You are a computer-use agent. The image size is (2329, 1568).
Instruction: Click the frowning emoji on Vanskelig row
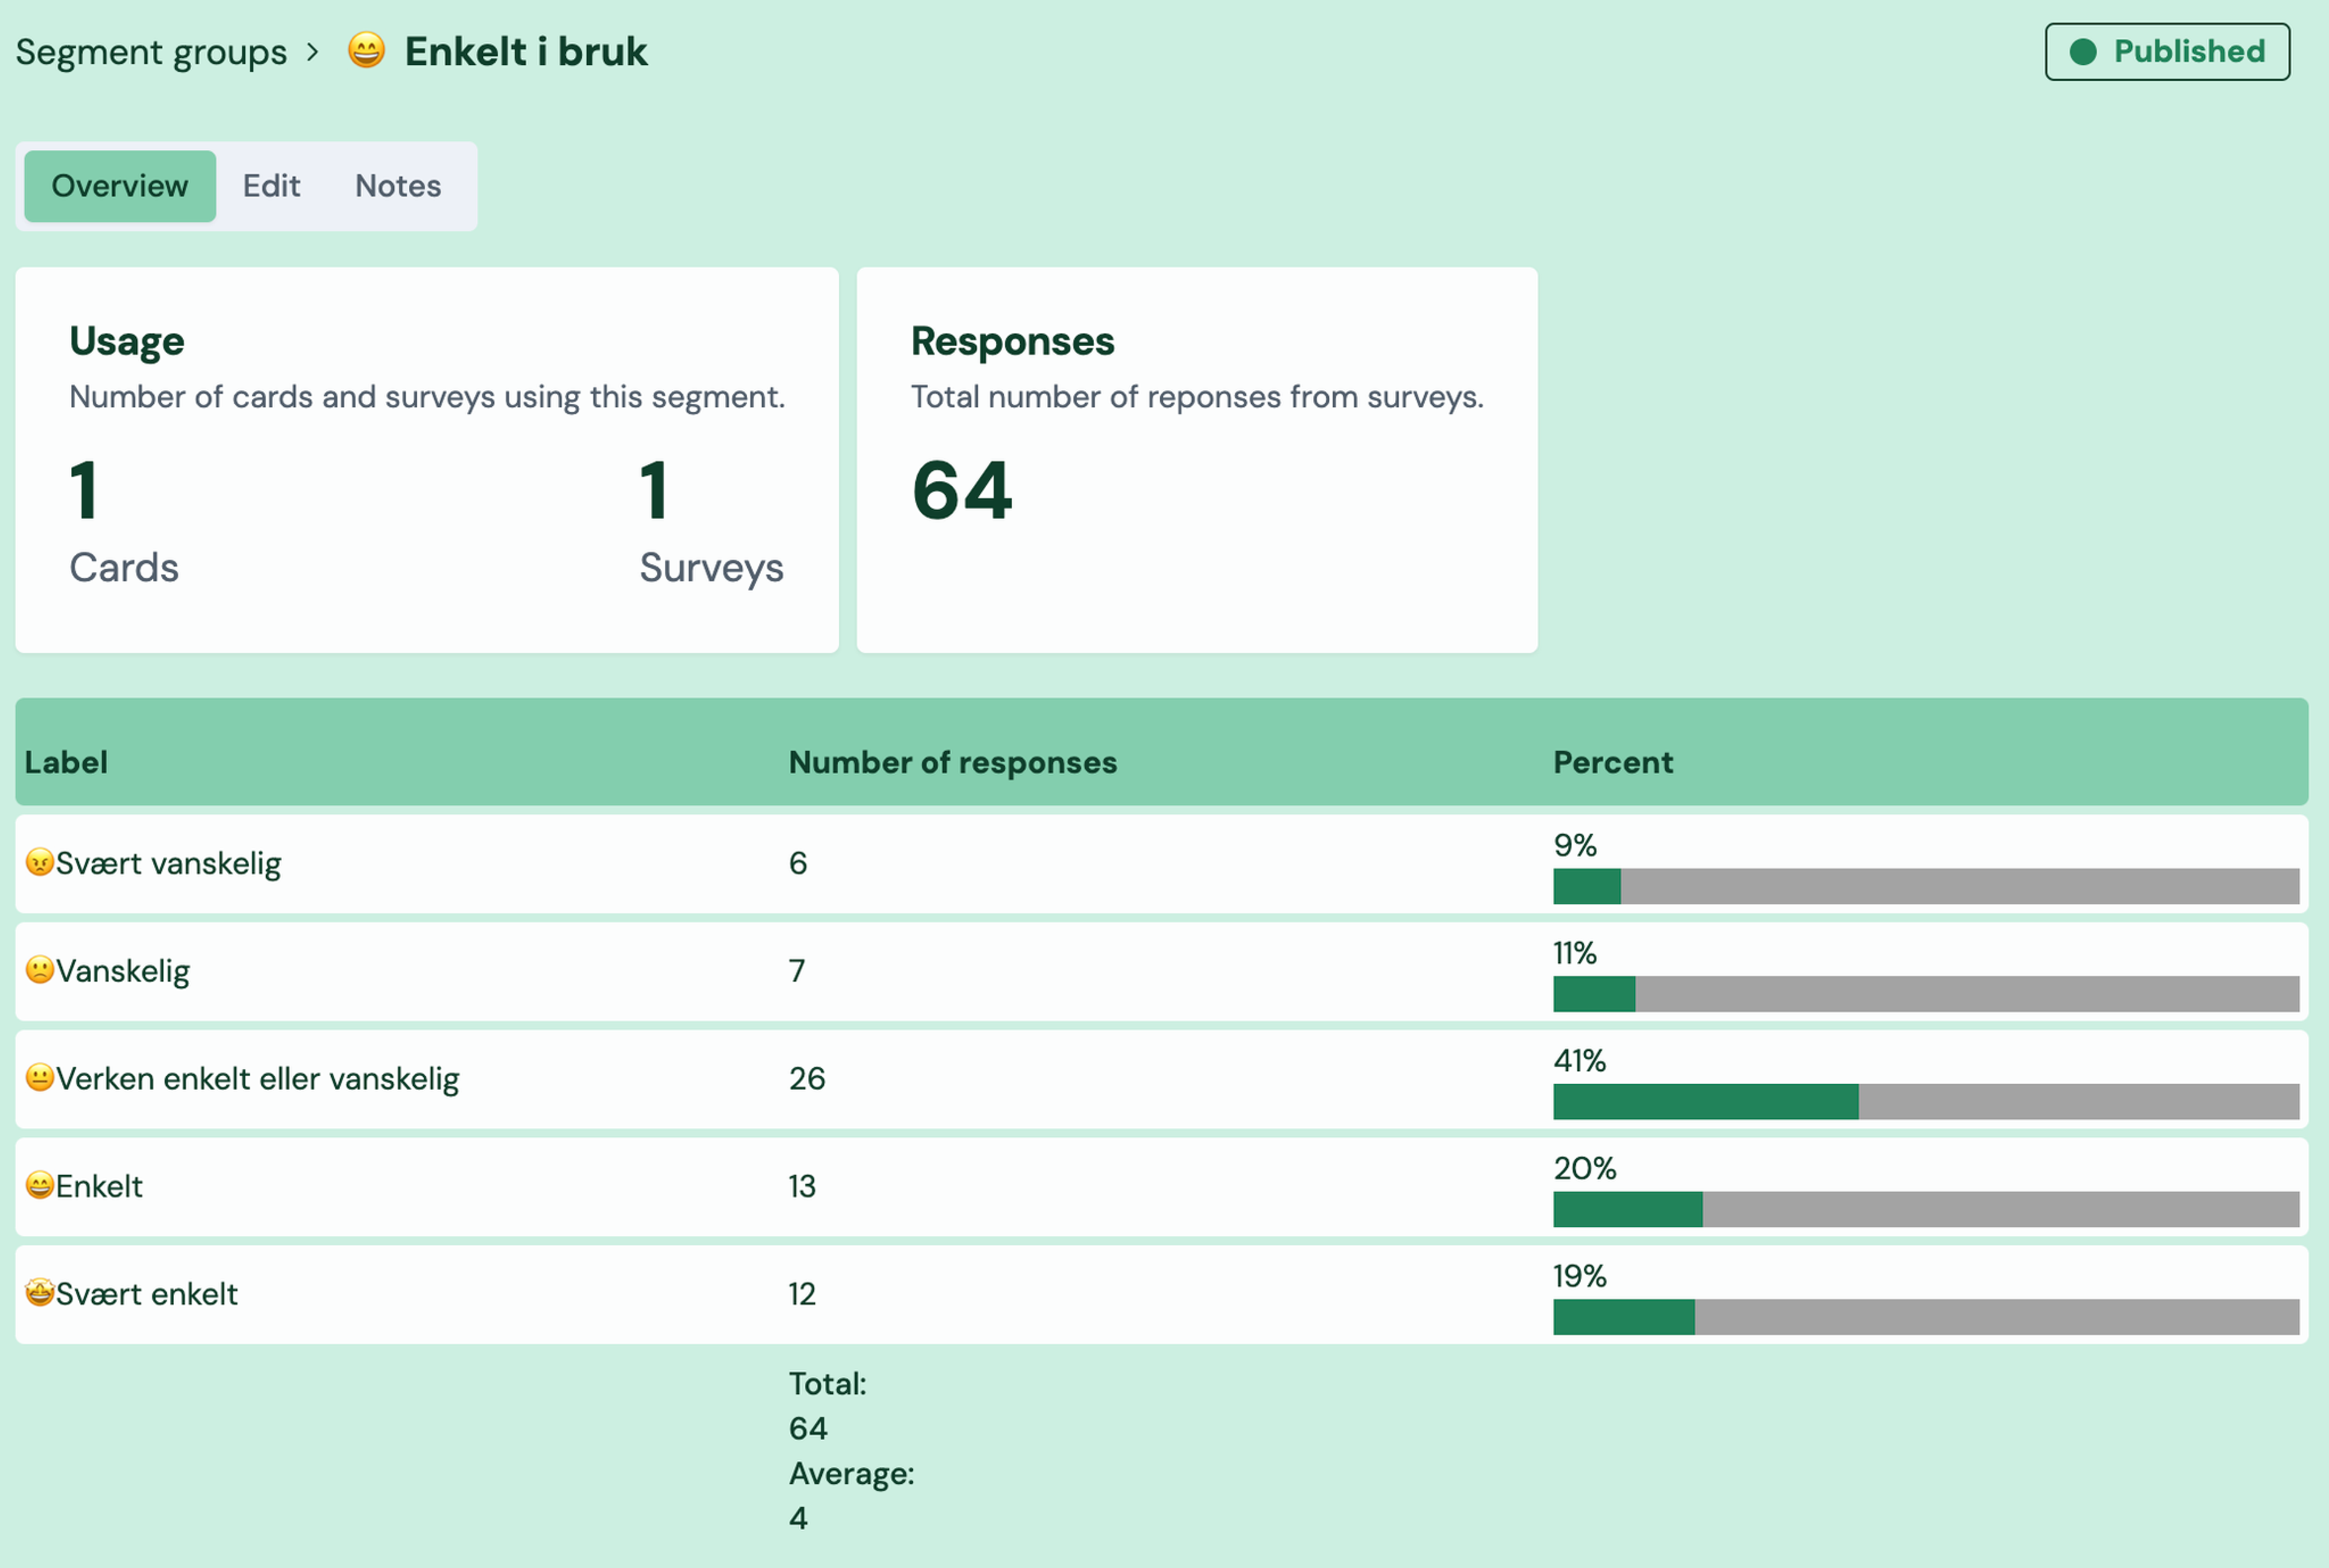(x=40, y=971)
